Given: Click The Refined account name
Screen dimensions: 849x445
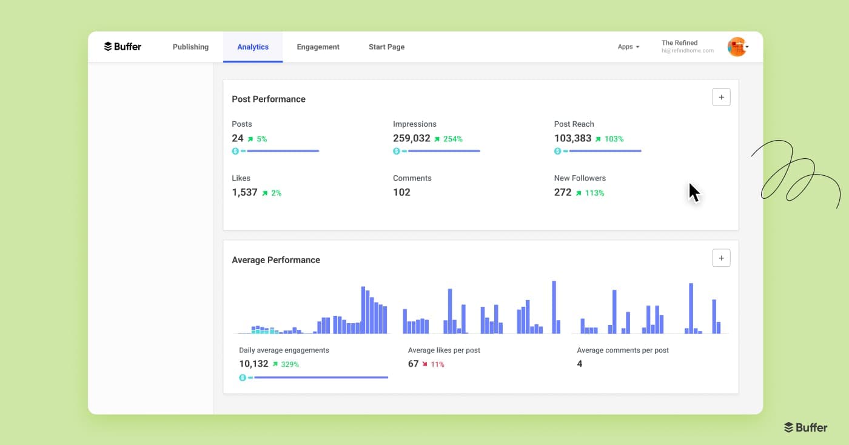Looking at the screenshot, I should pyautogui.click(x=679, y=42).
